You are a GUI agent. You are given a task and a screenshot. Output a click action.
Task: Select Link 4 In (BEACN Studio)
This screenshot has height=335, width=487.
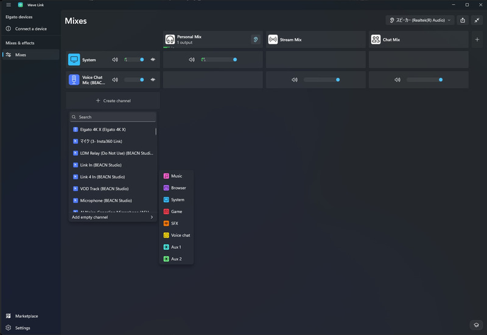click(x=113, y=177)
